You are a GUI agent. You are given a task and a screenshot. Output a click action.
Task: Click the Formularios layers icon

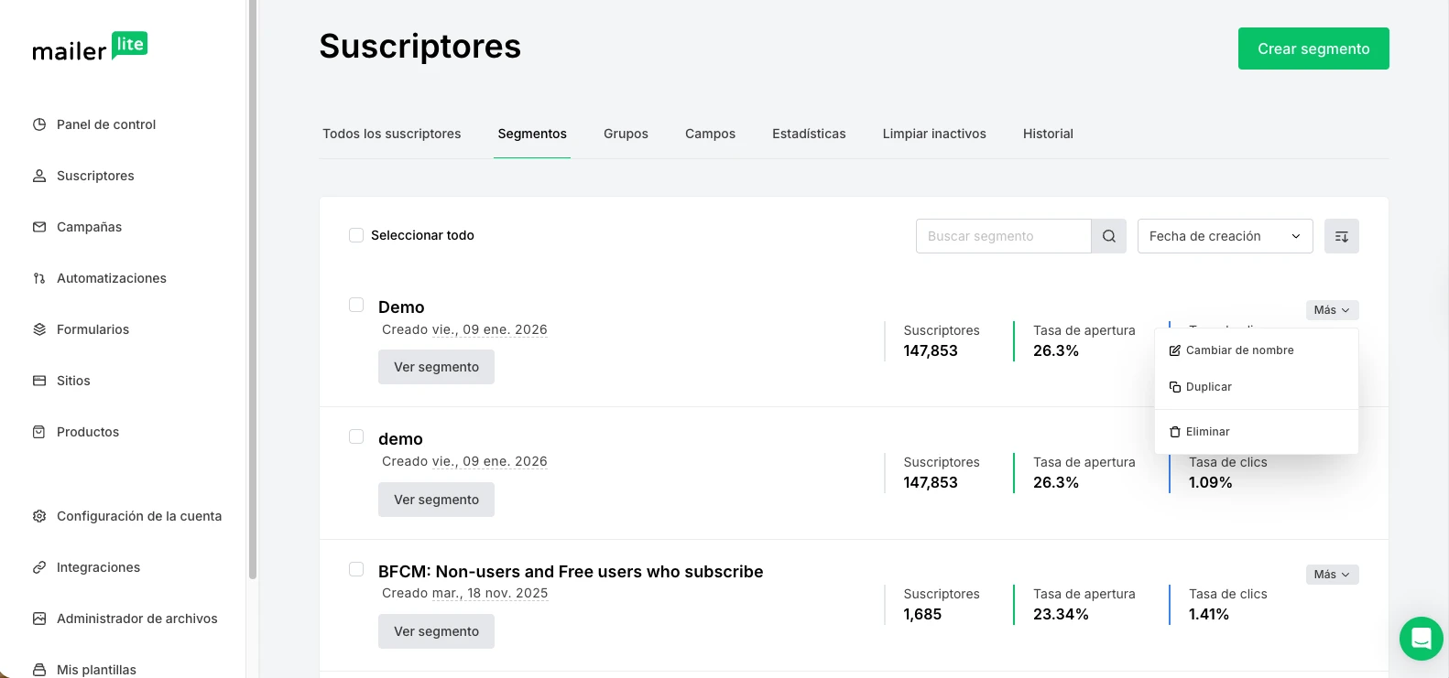39,329
